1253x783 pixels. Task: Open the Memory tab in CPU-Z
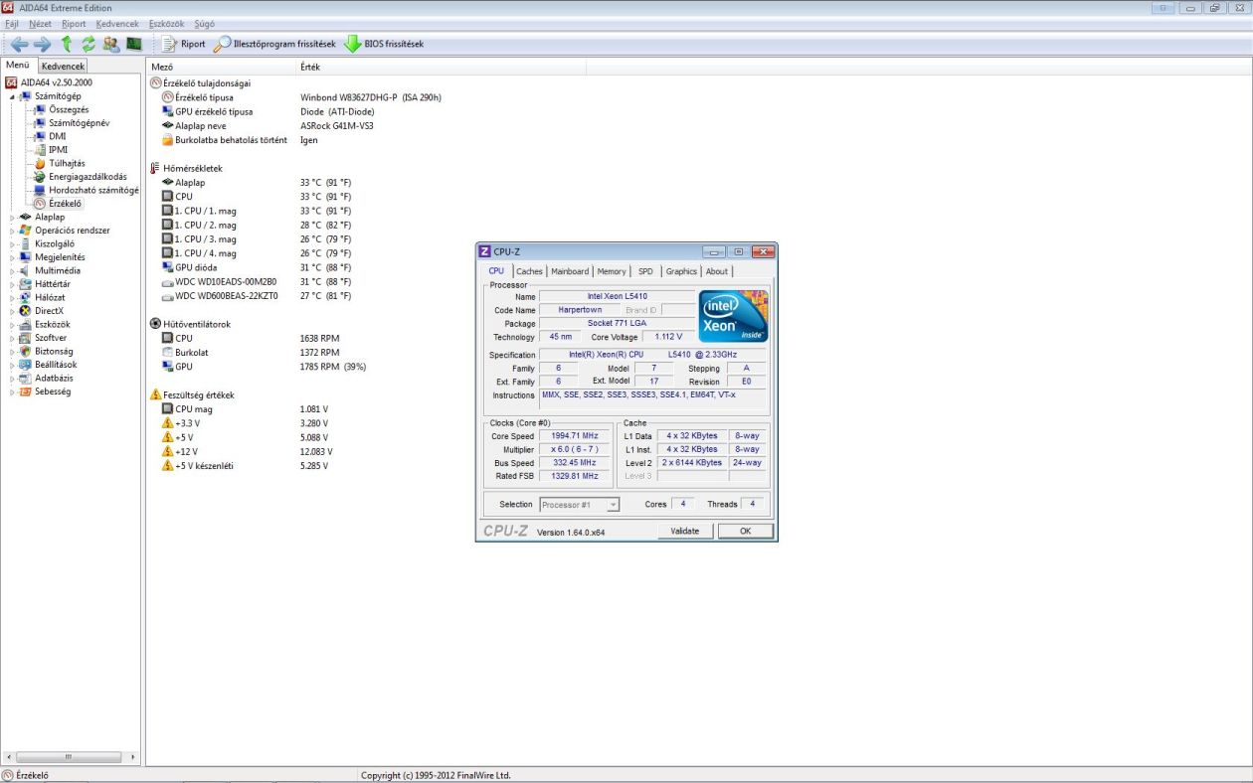pyautogui.click(x=612, y=271)
